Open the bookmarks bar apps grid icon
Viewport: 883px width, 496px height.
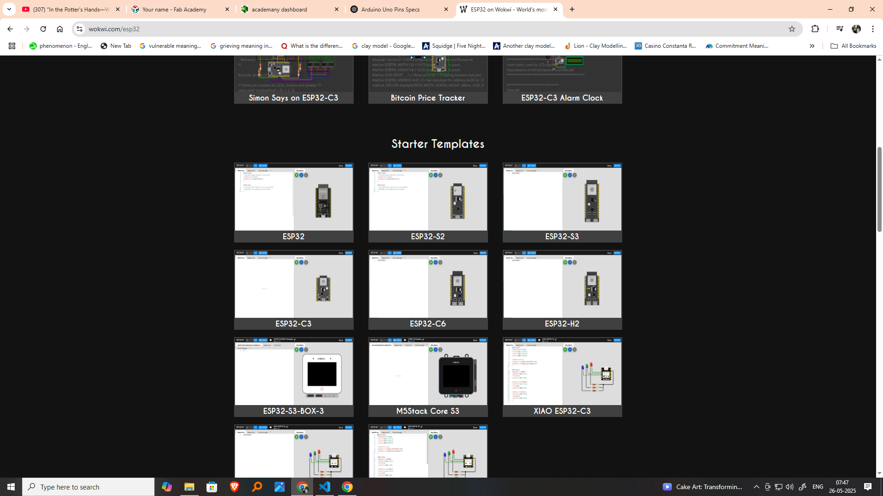(x=12, y=46)
